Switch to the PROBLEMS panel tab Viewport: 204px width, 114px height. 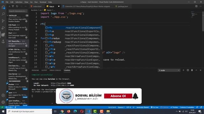[35, 70]
